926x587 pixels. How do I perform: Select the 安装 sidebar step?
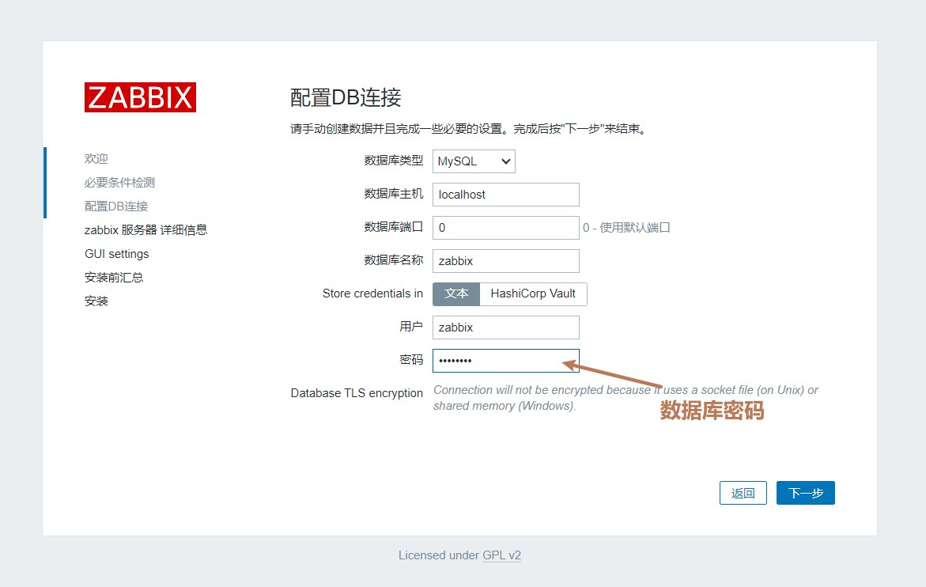click(x=96, y=301)
